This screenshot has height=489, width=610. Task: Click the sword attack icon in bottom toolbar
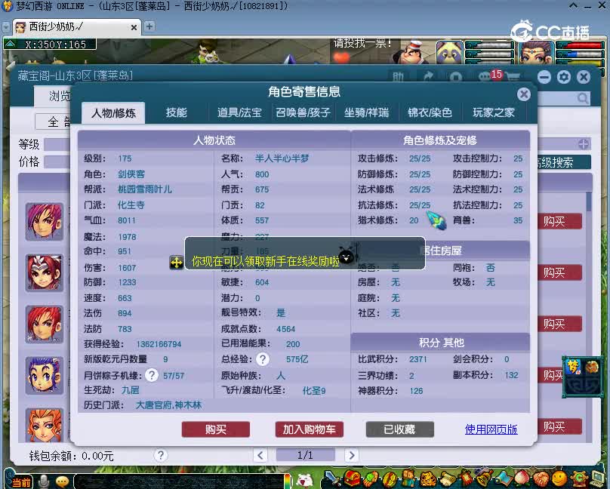point(333,478)
